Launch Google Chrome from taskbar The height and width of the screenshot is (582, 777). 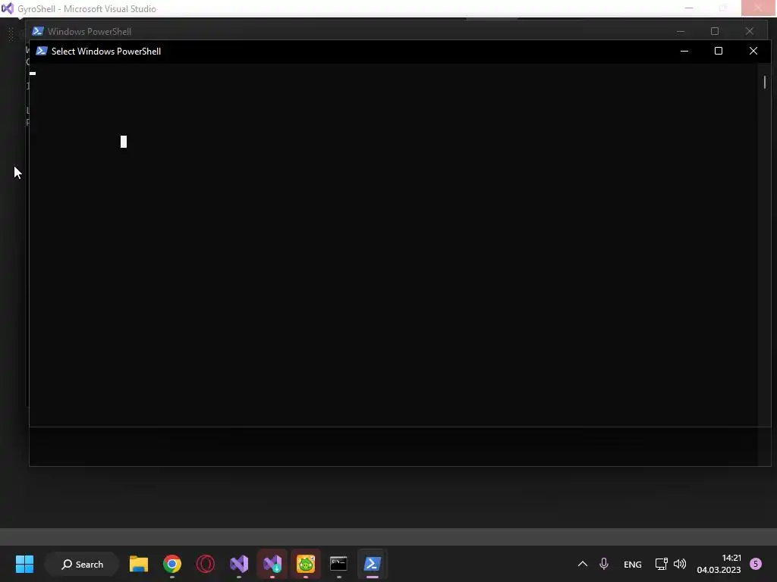pos(172,564)
